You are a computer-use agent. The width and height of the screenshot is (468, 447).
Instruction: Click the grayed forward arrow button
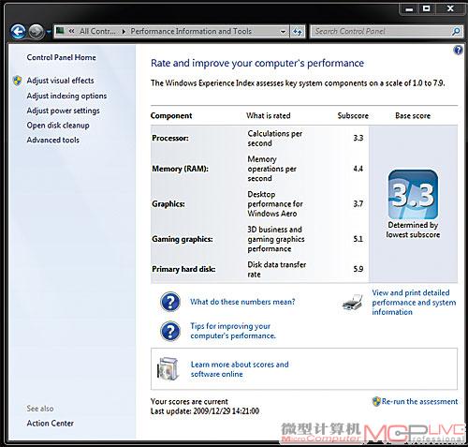[37, 31]
